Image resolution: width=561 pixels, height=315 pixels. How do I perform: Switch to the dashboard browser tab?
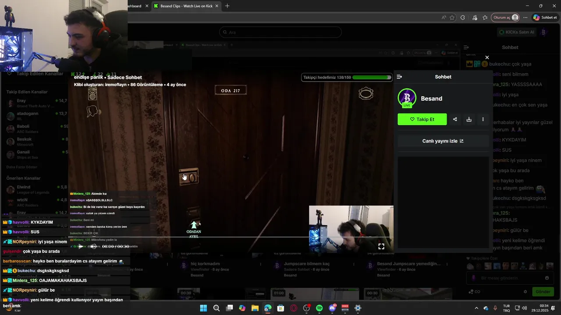134,6
